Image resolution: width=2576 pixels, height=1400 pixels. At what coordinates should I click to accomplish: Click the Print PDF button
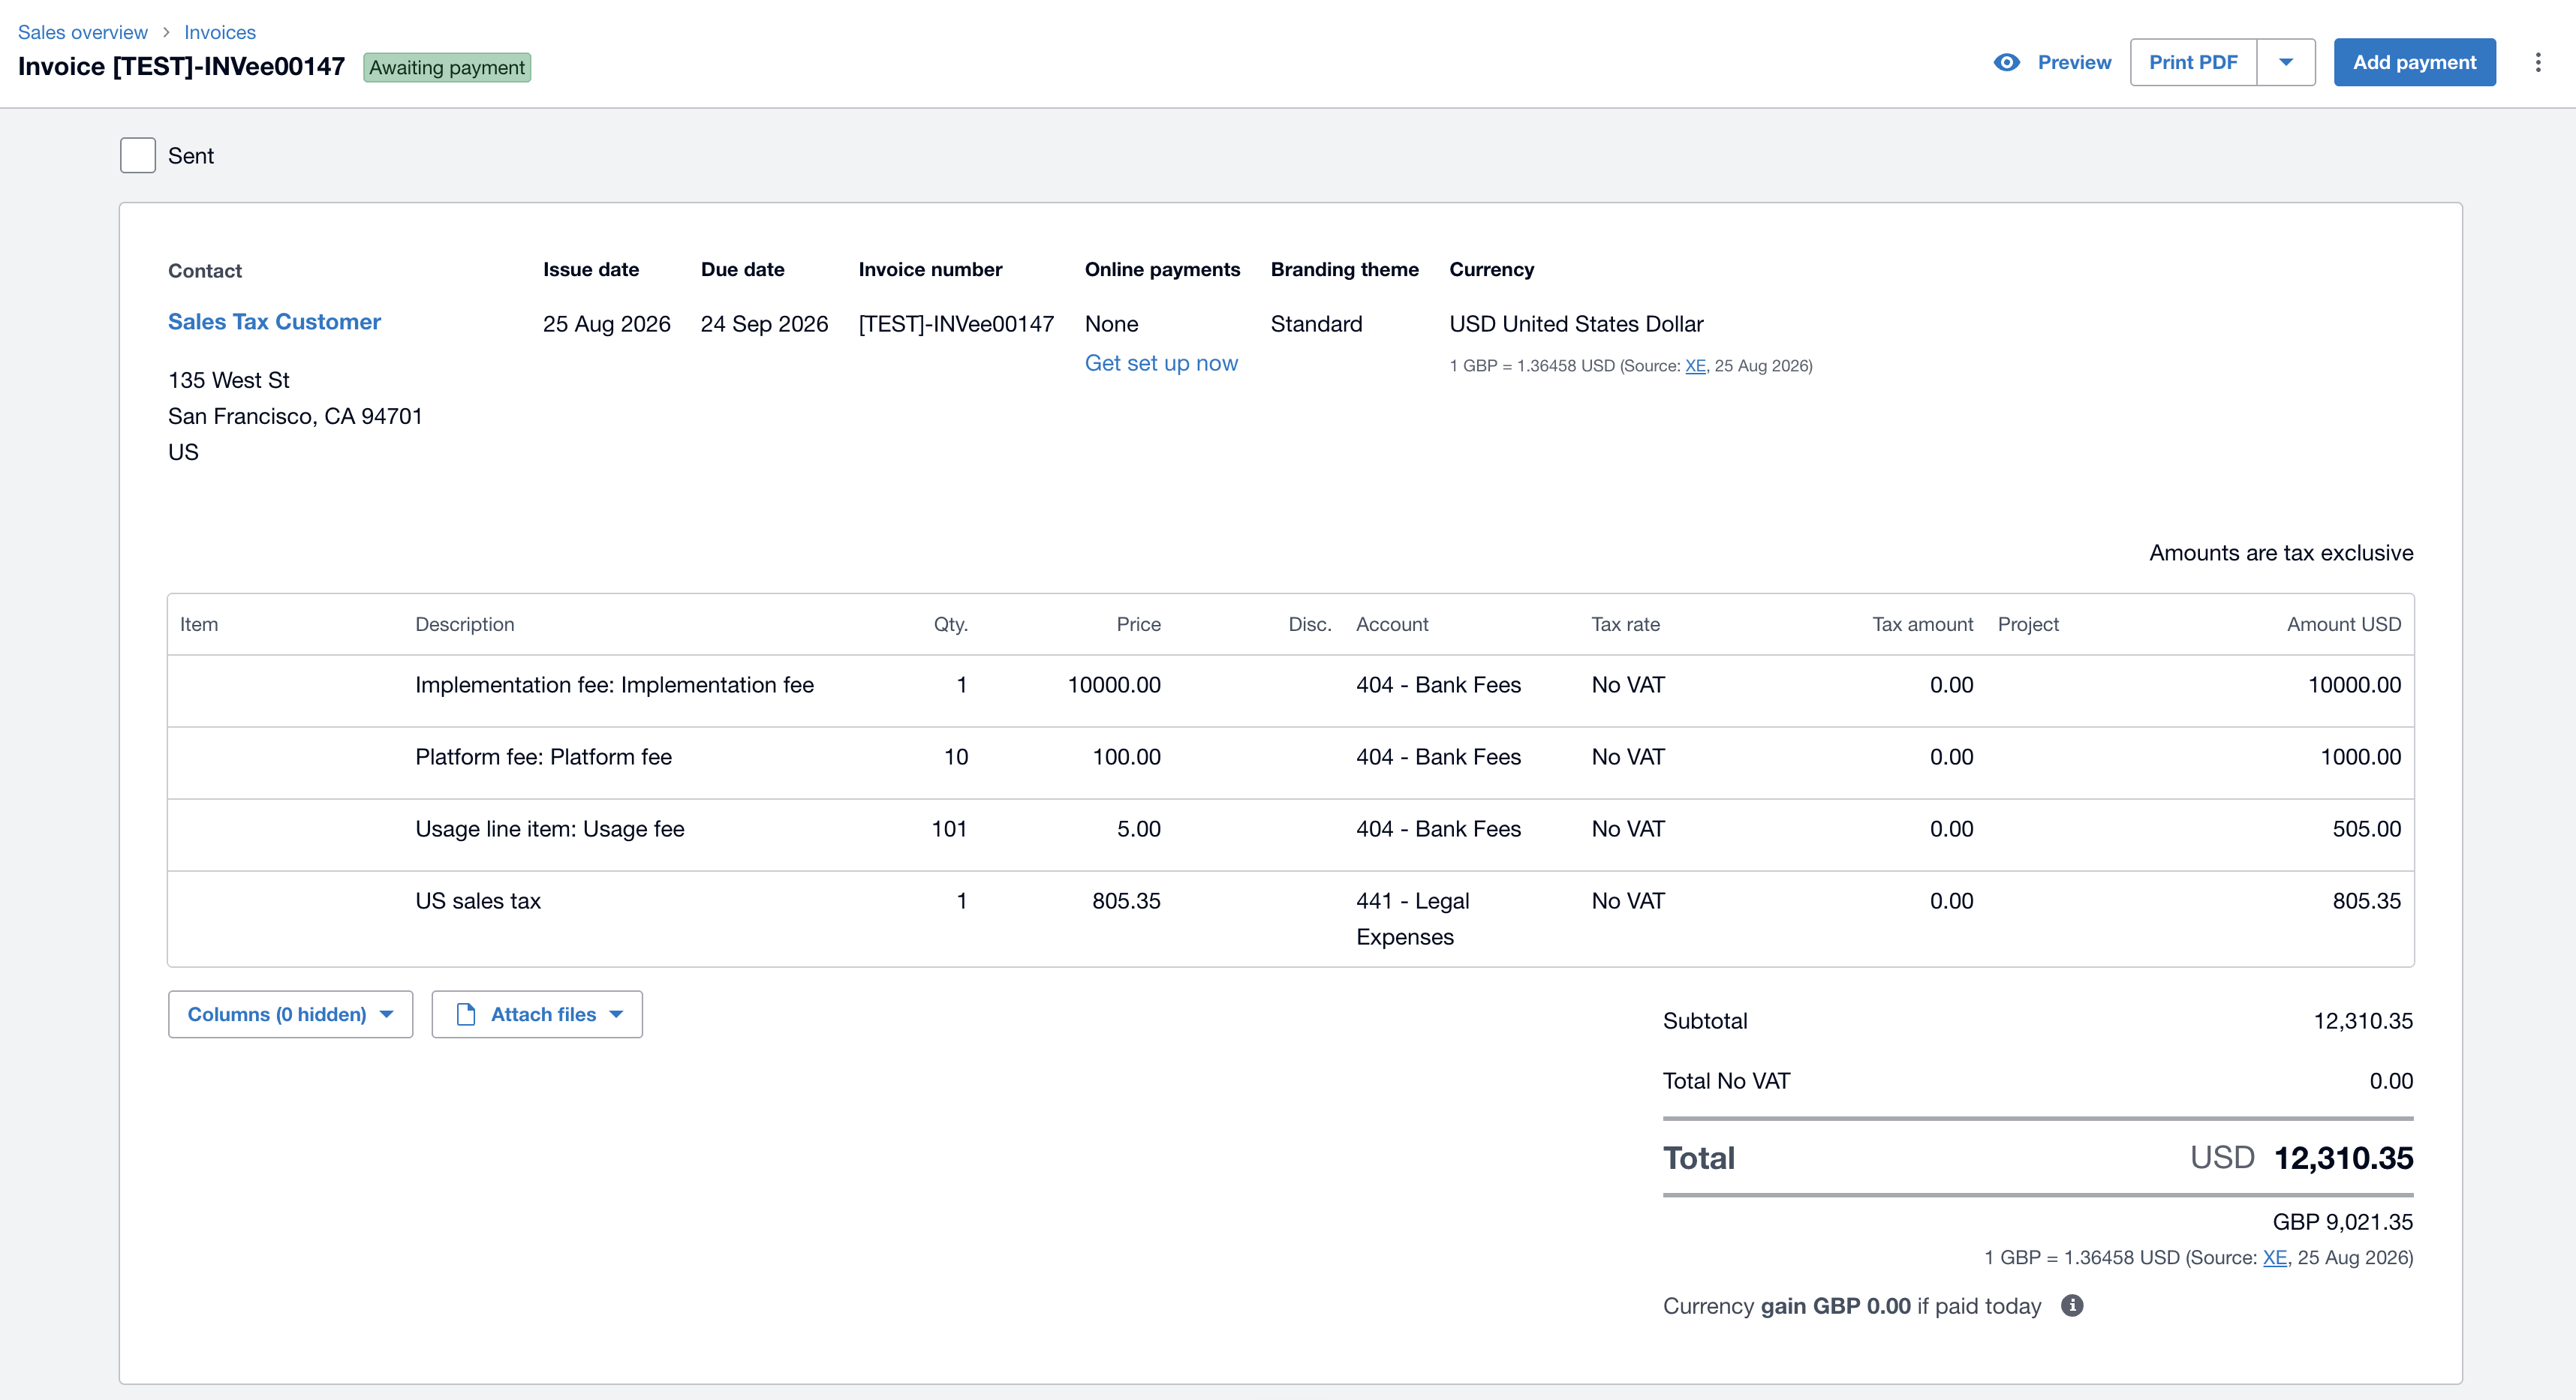(x=2193, y=62)
